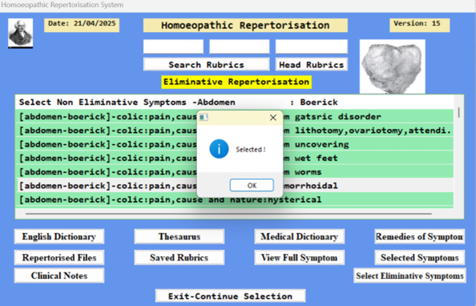Image resolution: width=476 pixels, height=306 pixels.
Task: Click the blue information icon in dialog
Action: 219,149
